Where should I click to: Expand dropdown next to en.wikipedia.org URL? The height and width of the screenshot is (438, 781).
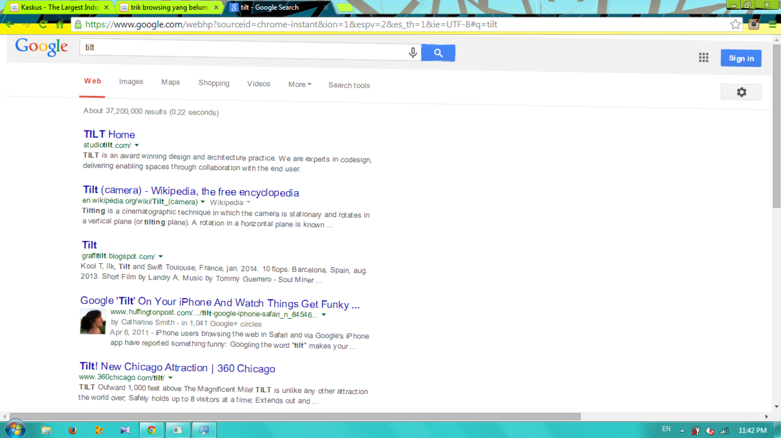[x=203, y=202]
